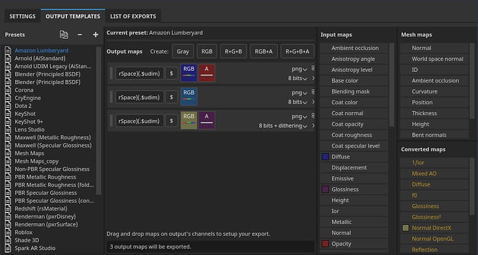Select Curvature in Mesh maps list
The height and width of the screenshot is (255, 478).
424,92
